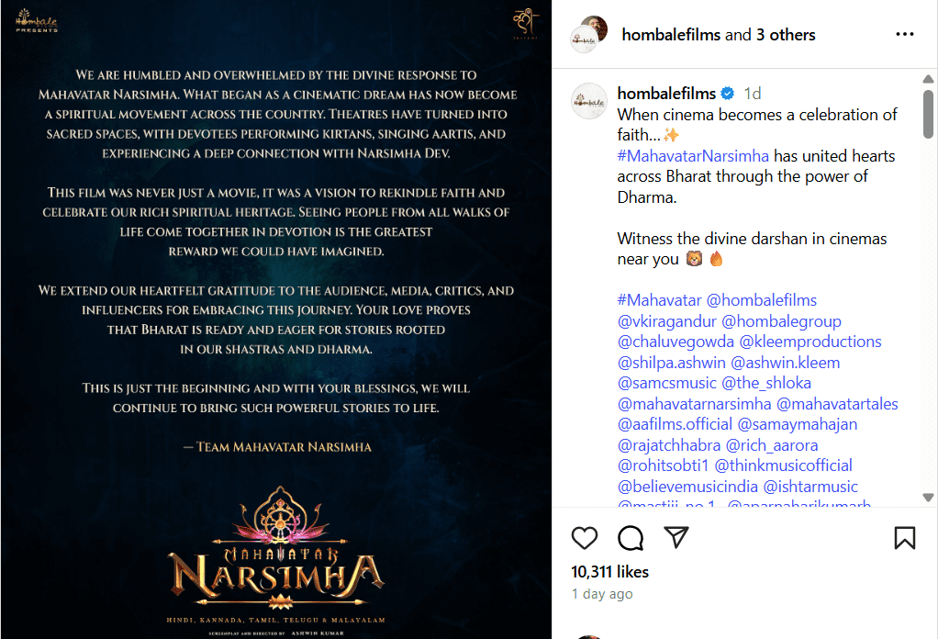Open the #Mahavatar hashtag link
The image size is (938, 639).
[x=659, y=300]
